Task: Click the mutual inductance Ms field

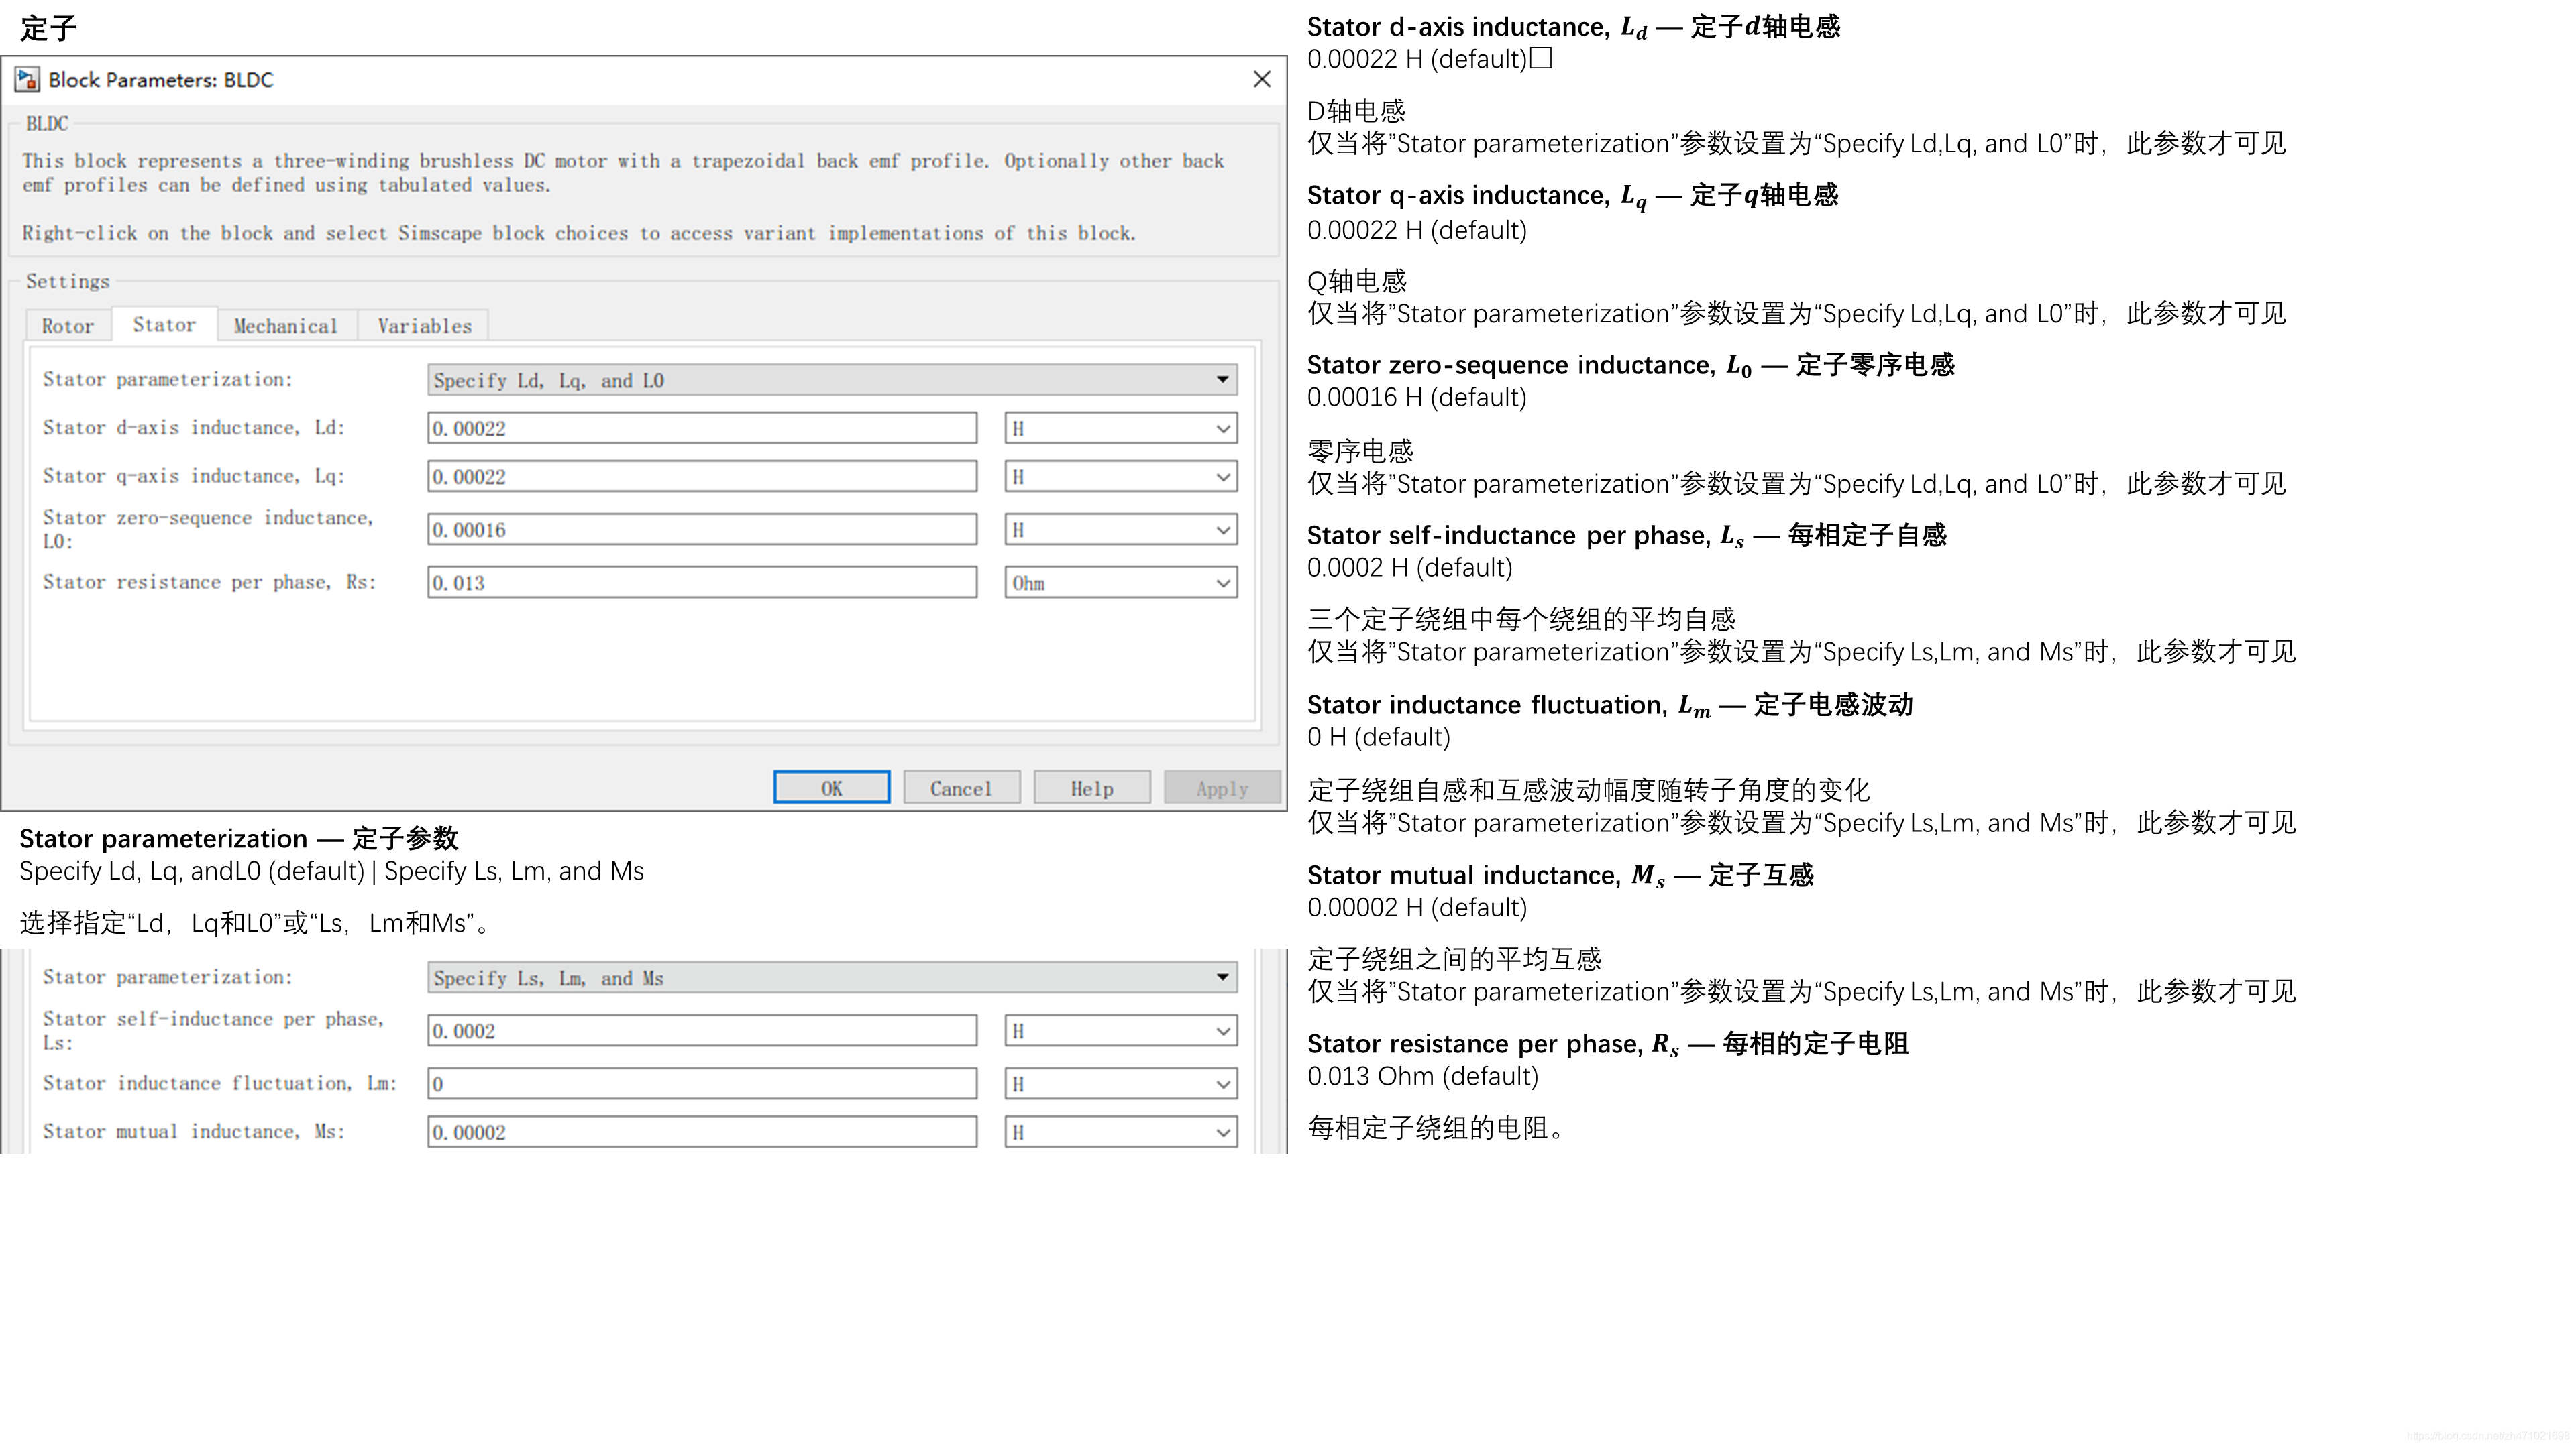Action: (x=702, y=1132)
